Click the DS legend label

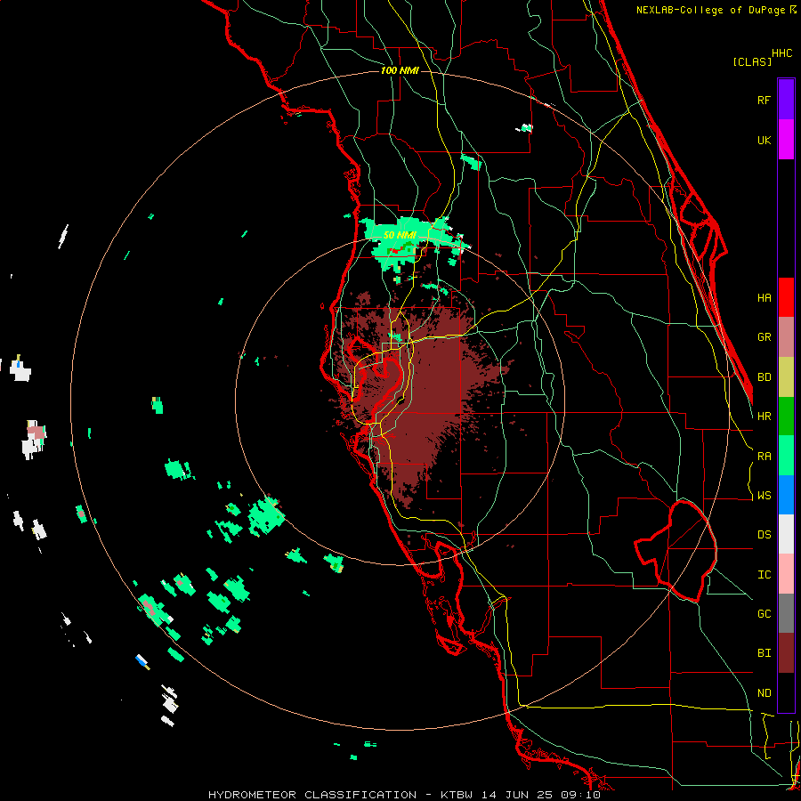coord(764,535)
